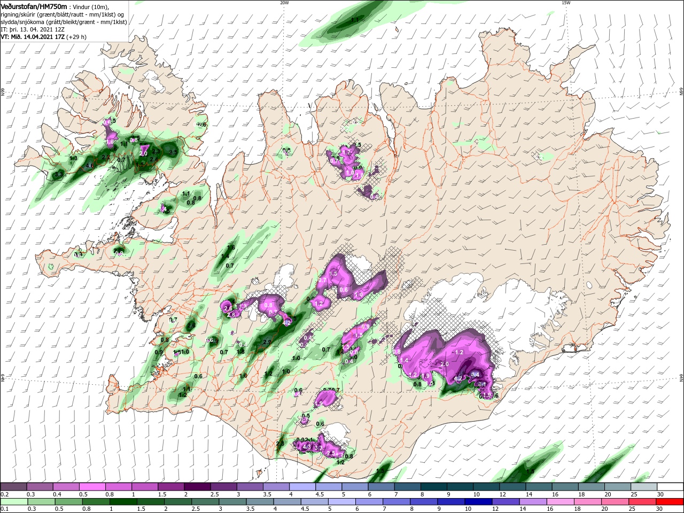Click the bright red swatch in the rain scale
The width and height of the screenshot is (684, 513).
pos(670,502)
